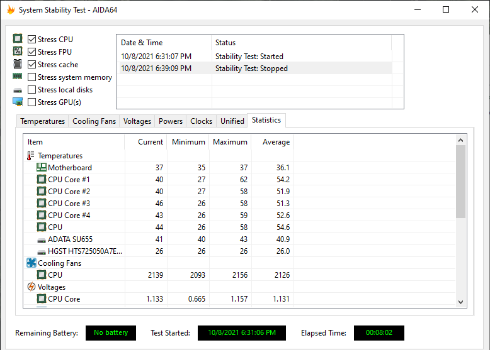
Task: Click the local disks drive icon
Action: (x=18, y=90)
